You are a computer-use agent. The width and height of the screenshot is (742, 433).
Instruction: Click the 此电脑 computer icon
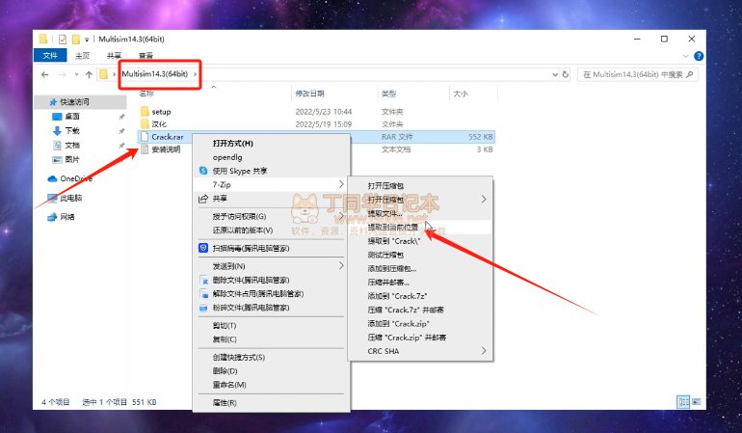(x=52, y=198)
